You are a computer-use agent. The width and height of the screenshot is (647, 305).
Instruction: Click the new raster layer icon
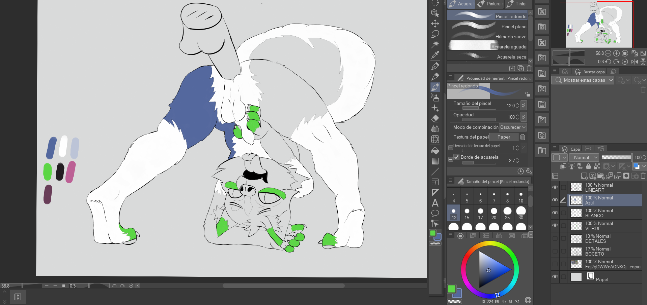click(x=584, y=176)
